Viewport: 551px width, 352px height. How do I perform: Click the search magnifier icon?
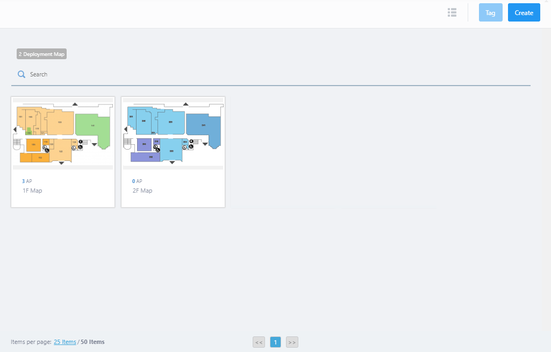point(22,74)
